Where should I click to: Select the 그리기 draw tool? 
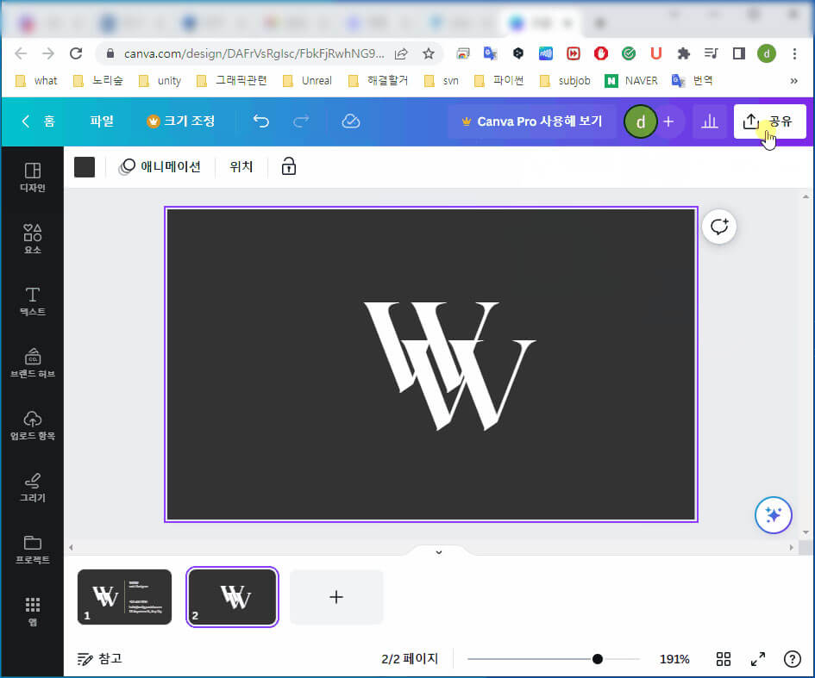(x=32, y=487)
